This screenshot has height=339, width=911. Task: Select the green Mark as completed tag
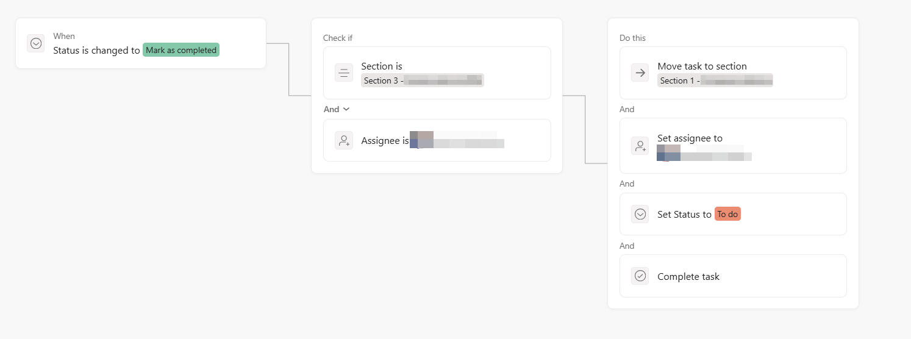[x=181, y=50]
